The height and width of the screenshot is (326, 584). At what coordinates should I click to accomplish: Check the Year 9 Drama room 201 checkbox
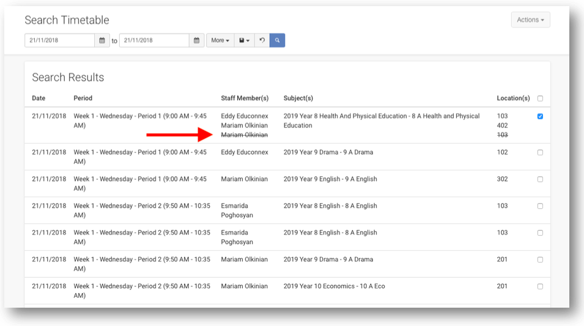coord(540,259)
